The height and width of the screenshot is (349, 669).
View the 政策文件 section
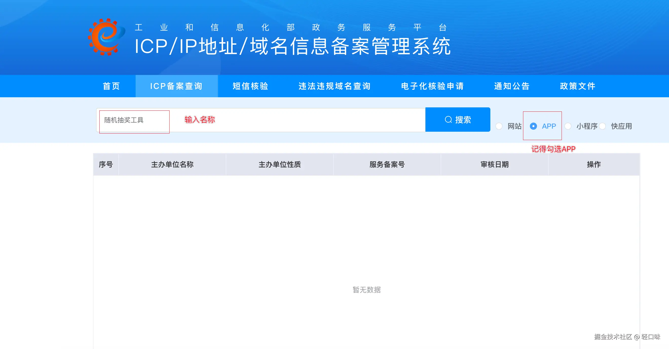click(x=578, y=86)
